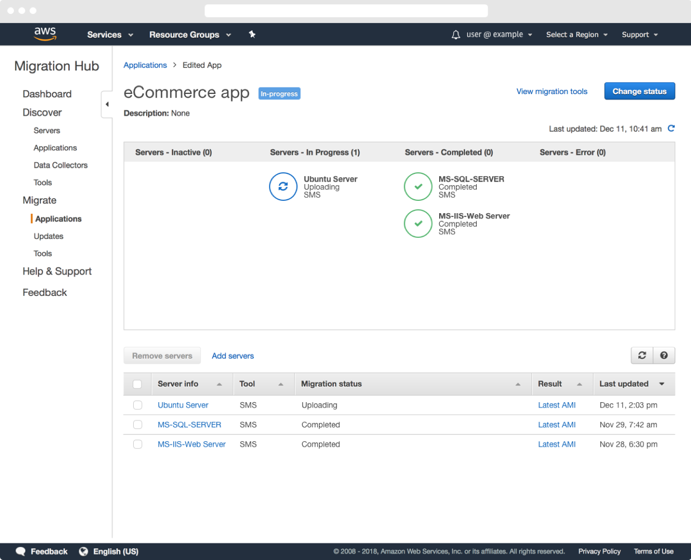Open Data Collectors in the sidebar
691x560 pixels.
click(x=61, y=165)
